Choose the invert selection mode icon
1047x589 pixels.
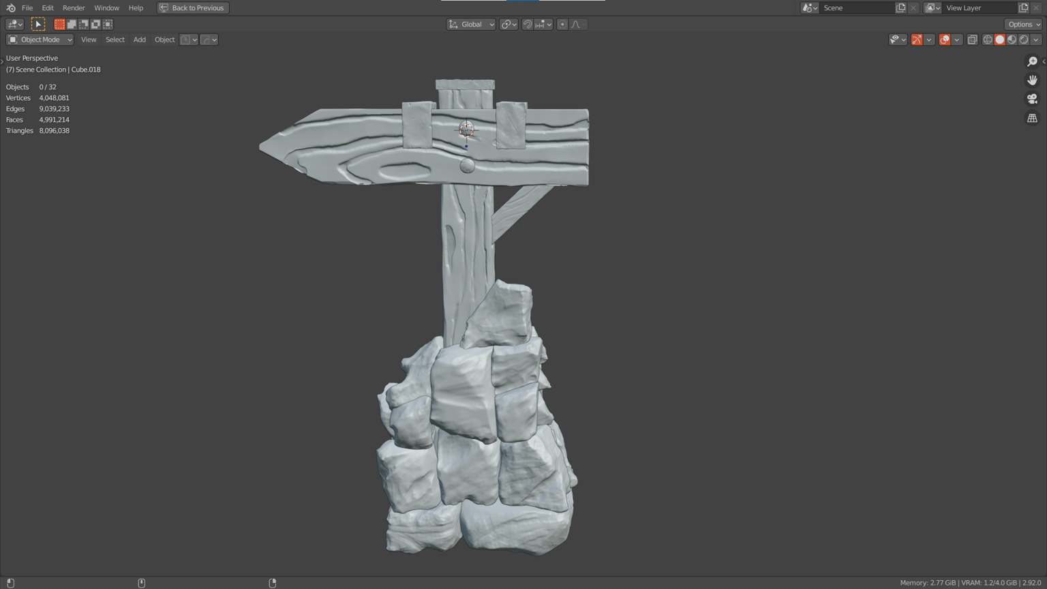coord(95,24)
